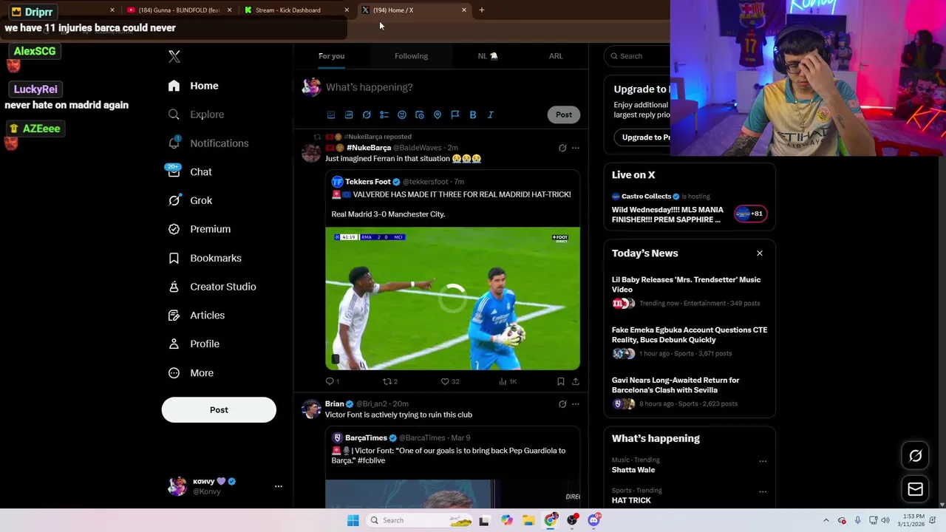Click Grok icon on Brian's post
The width and height of the screenshot is (946, 532).
tap(562, 404)
